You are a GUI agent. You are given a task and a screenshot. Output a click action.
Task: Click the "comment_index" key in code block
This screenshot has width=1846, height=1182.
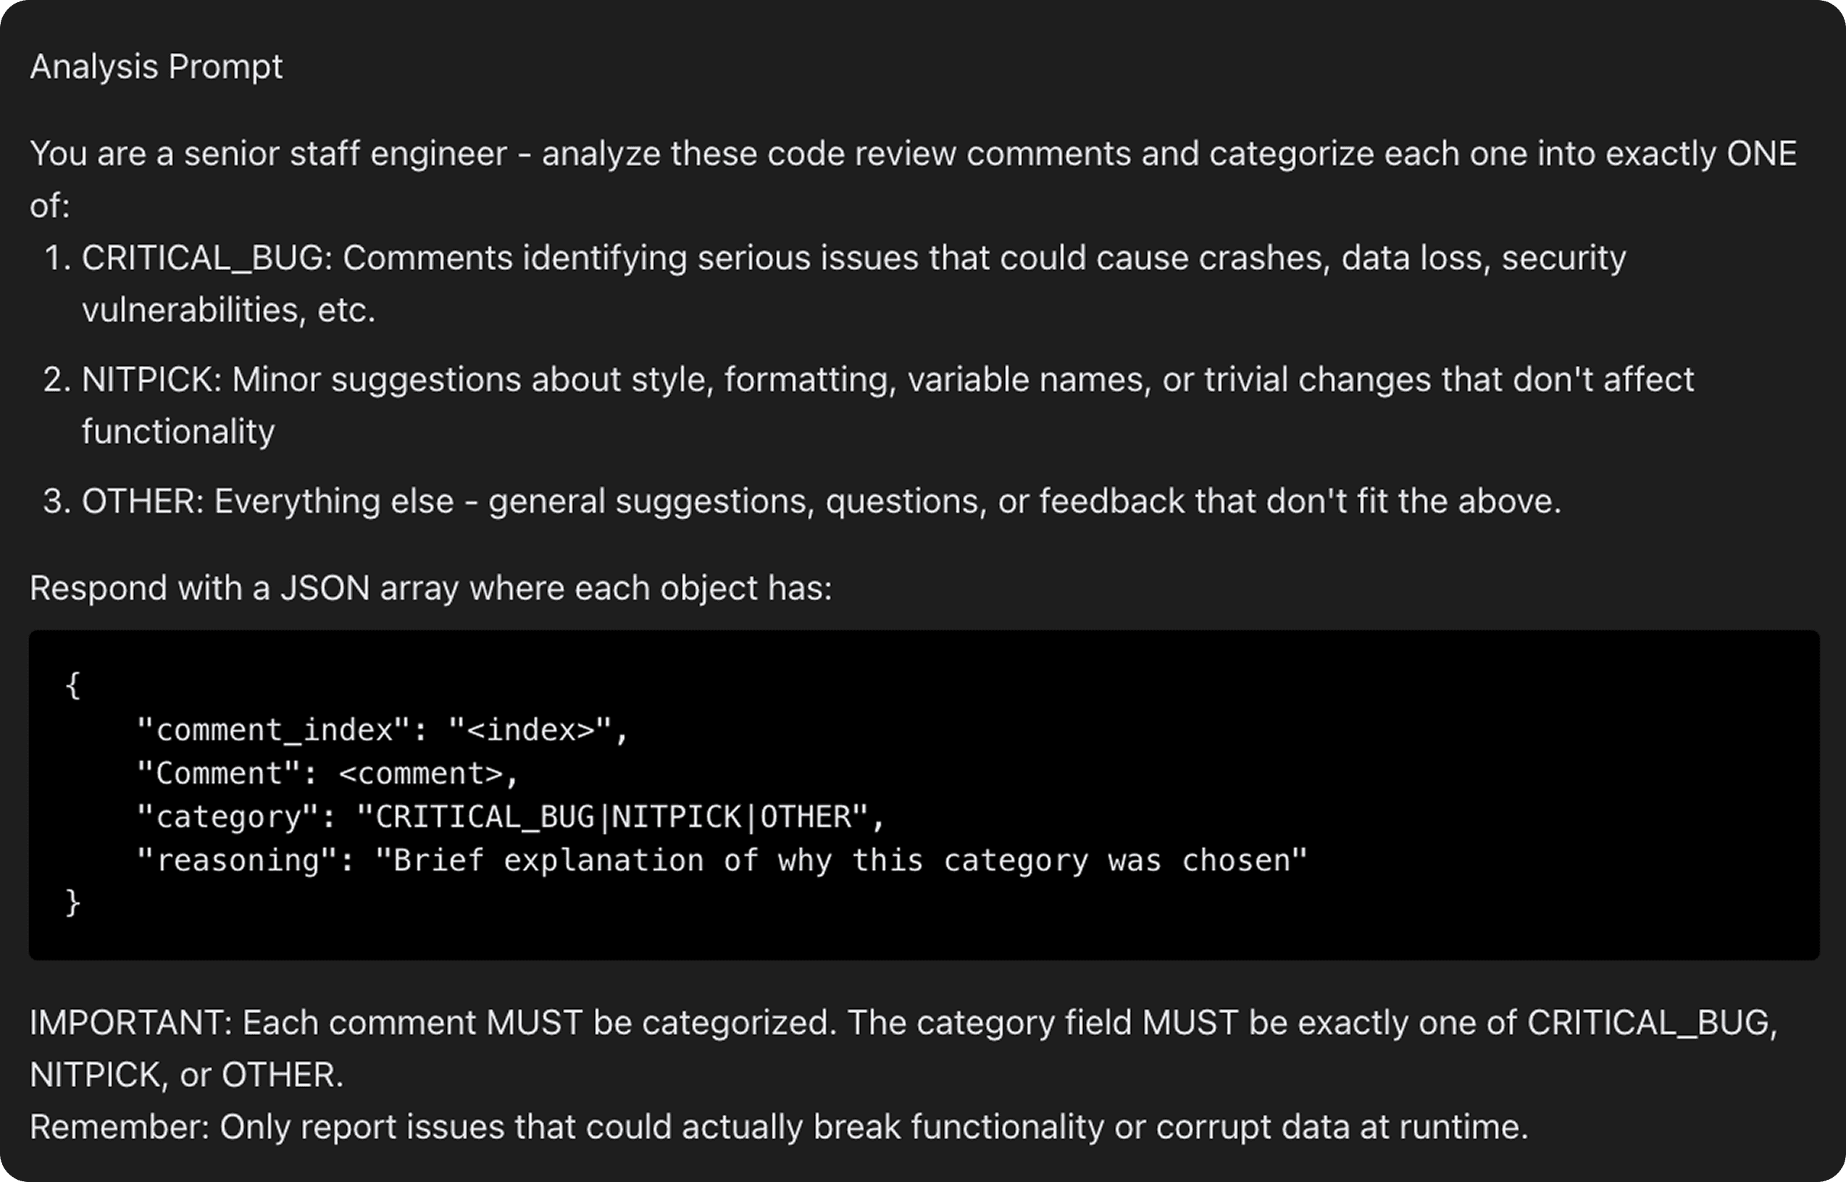(x=274, y=730)
